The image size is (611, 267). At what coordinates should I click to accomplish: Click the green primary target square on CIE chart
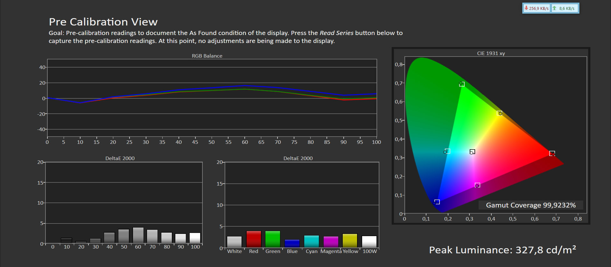click(x=462, y=84)
